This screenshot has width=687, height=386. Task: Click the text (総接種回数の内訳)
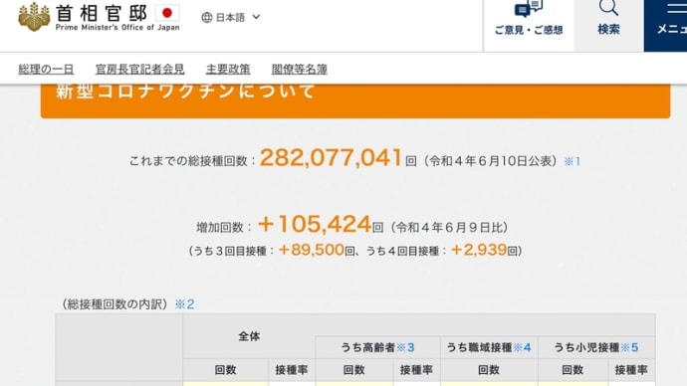coord(114,304)
